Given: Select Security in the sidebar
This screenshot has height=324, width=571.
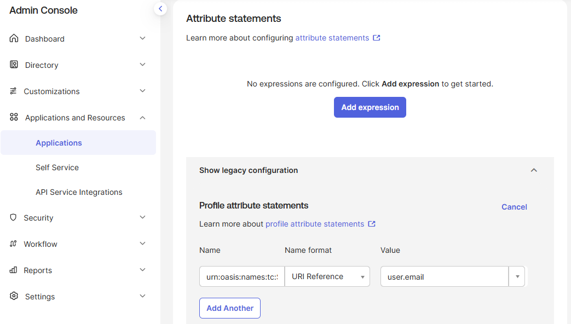Looking at the screenshot, I should click(x=39, y=218).
